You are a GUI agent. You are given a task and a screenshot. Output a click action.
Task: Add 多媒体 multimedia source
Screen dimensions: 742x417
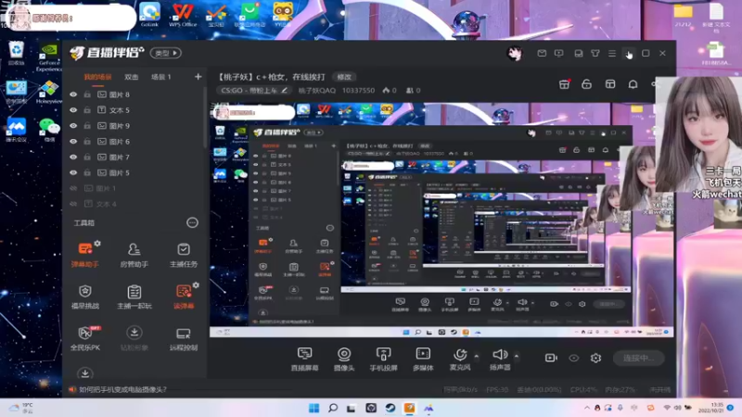click(423, 359)
